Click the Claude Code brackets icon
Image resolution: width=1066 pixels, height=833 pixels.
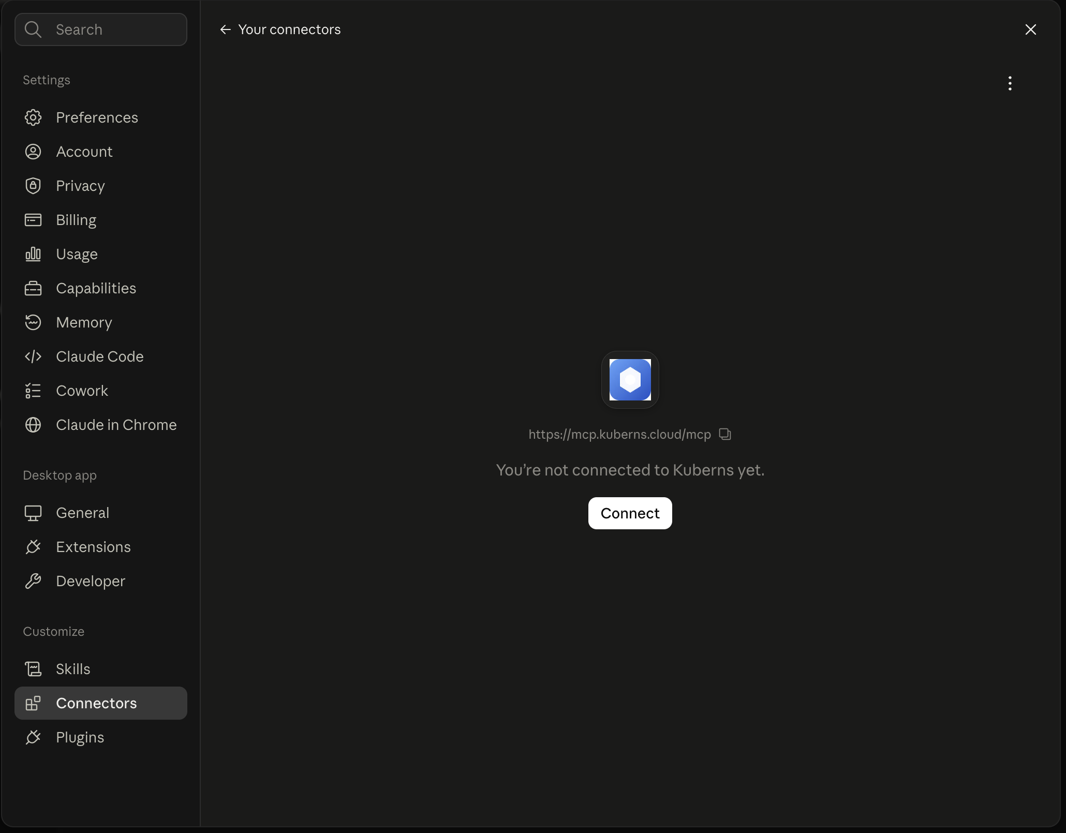pos(33,356)
